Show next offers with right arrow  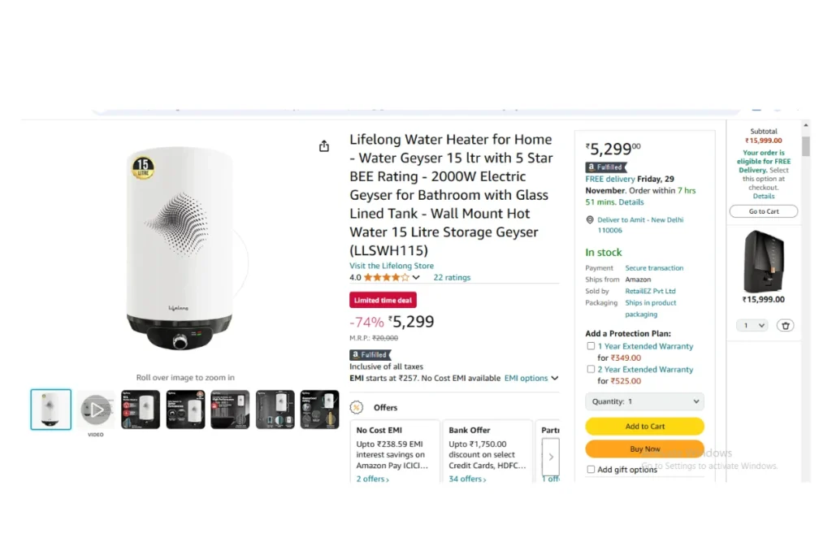[x=551, y=457]
